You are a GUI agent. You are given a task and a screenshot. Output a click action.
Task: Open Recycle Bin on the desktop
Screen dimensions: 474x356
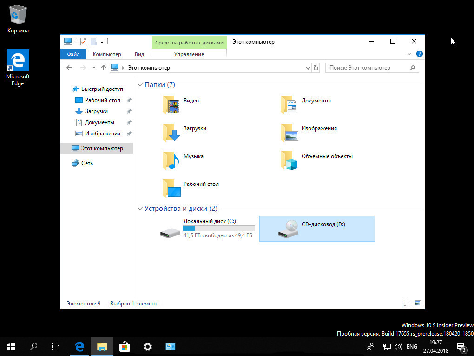pos(18,19)
